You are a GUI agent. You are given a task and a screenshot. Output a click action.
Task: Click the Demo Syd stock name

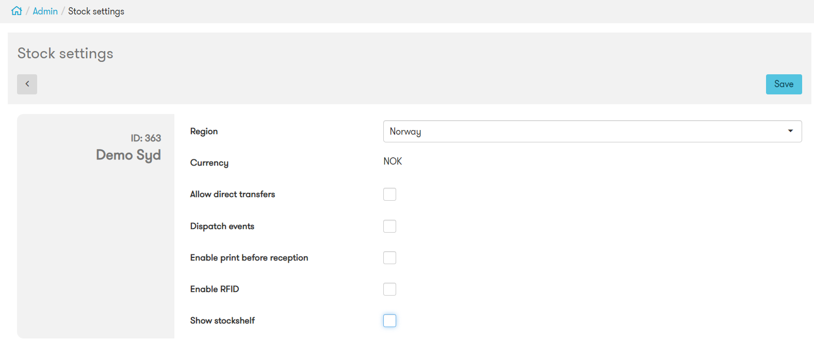[x=128, y=155]
